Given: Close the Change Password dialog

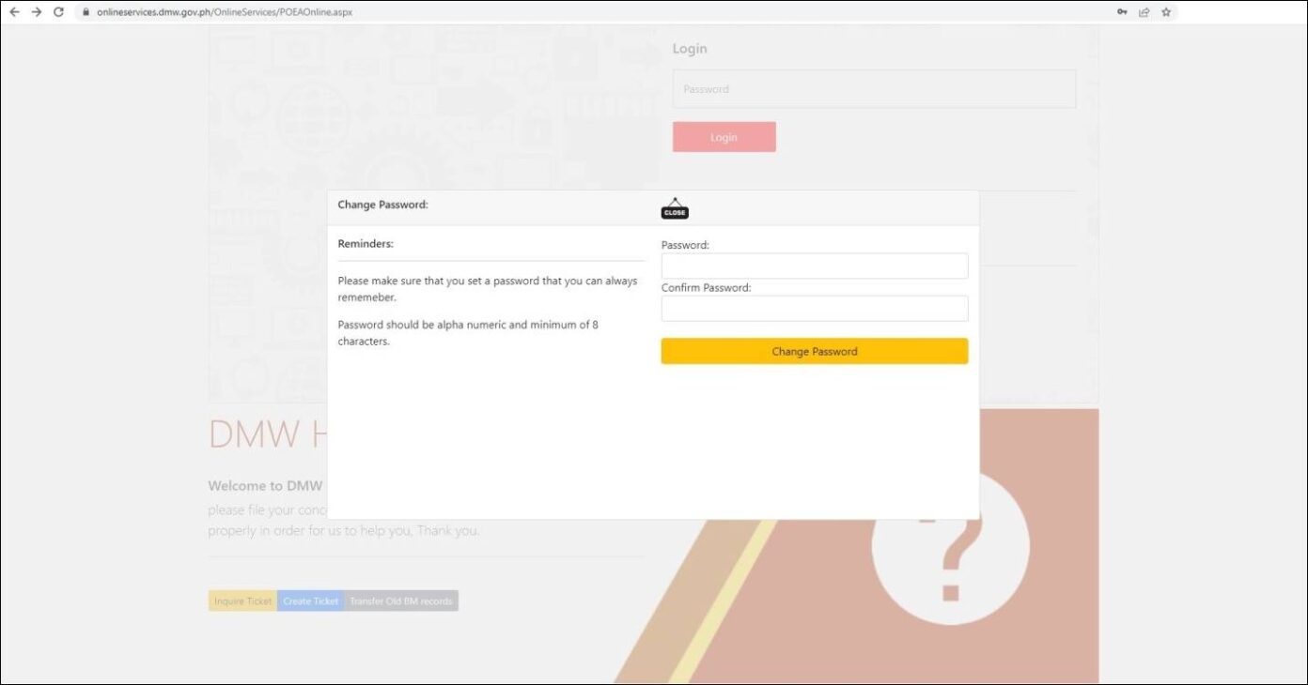Looking at the screenshot, I should [x=675, y=209].
